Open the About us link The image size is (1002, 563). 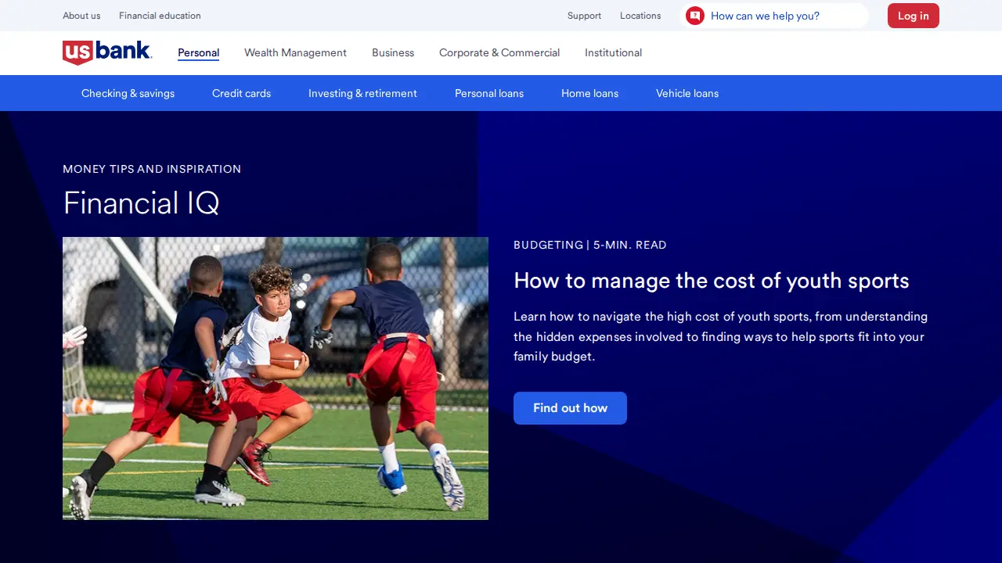point(81,16)
